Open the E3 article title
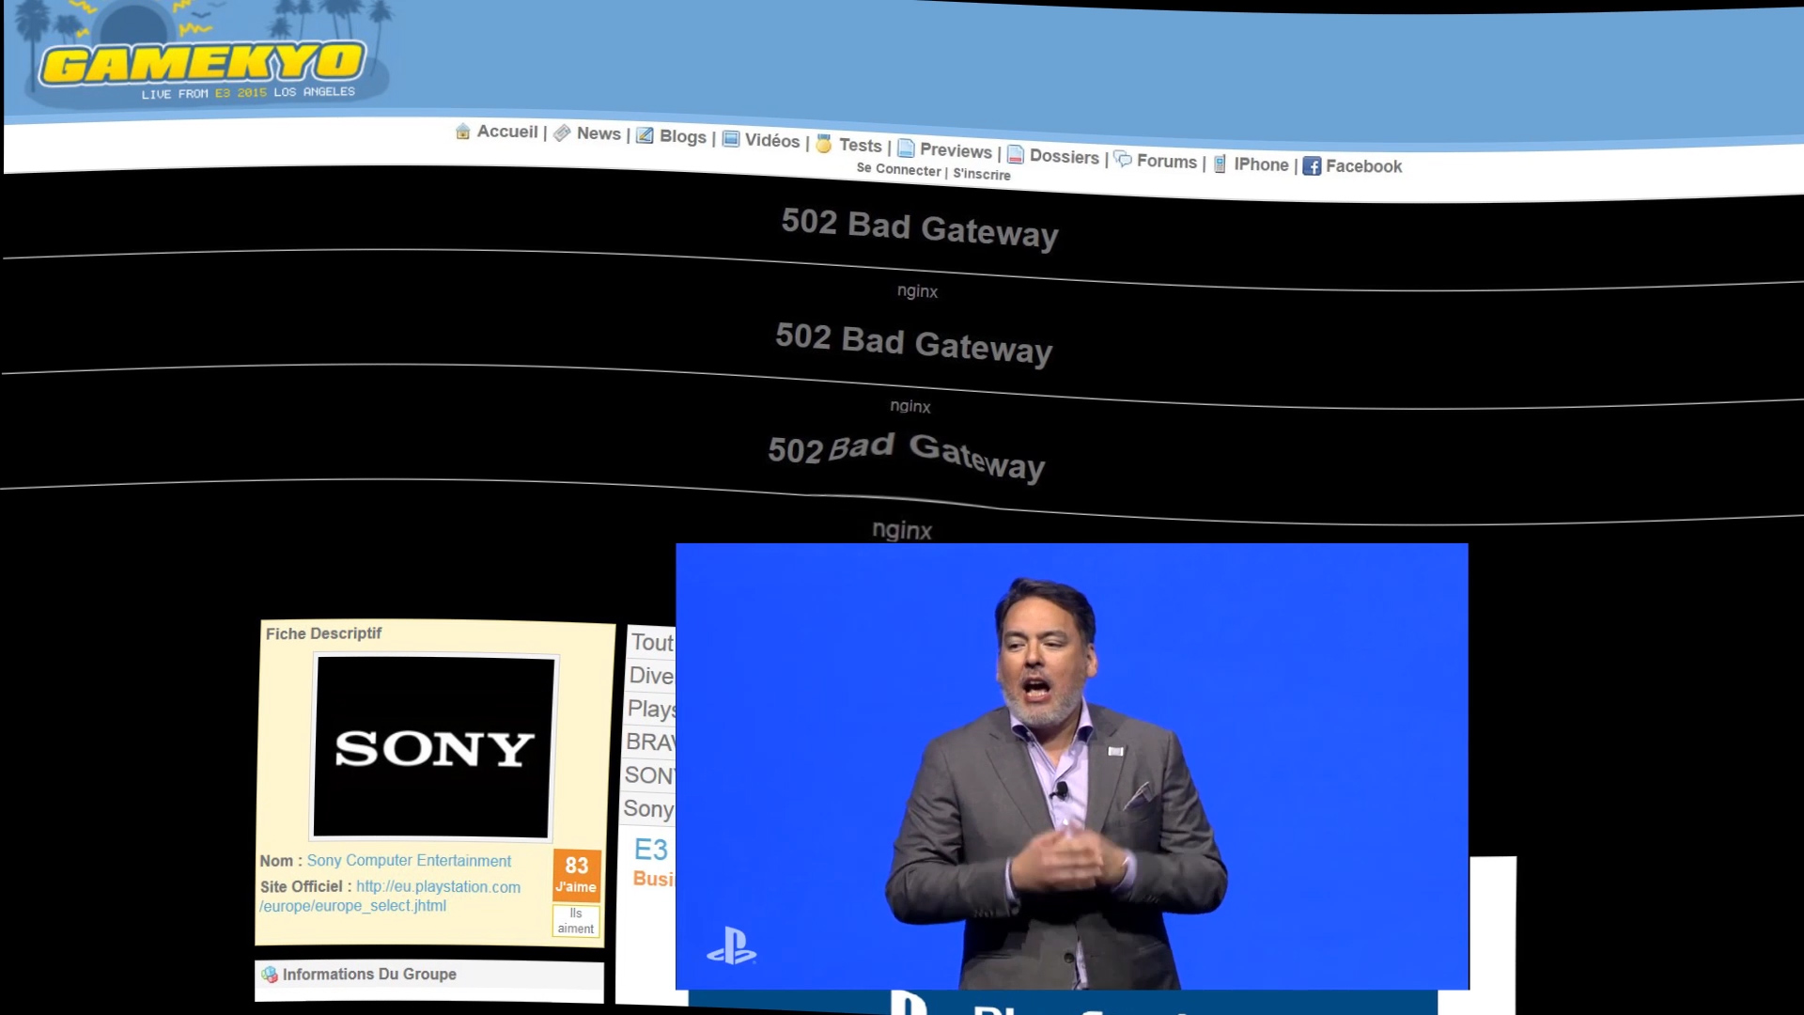This screenshot has width=1804, height=1015. pyautogui.click(x=651, y=850)
